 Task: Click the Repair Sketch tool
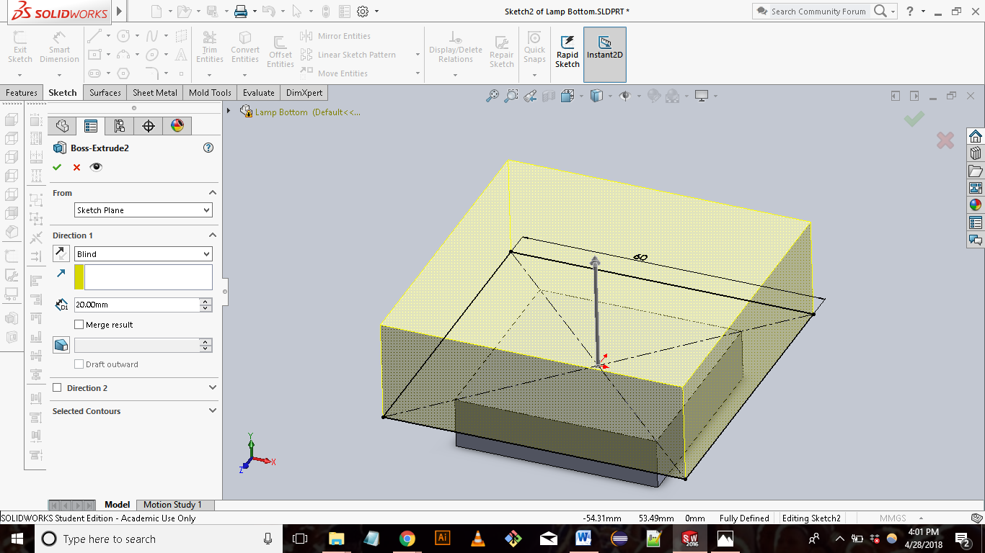502,50
